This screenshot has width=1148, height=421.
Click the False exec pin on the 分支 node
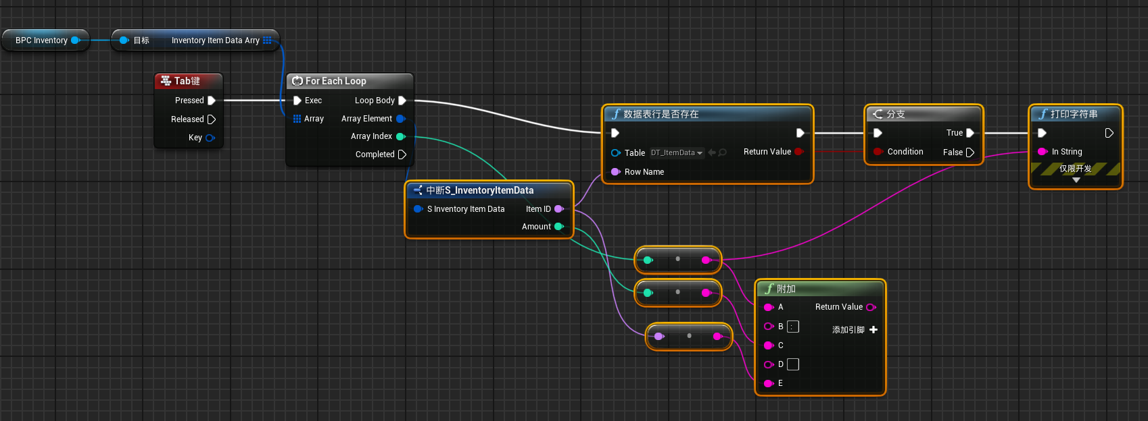tap(970, 152)
